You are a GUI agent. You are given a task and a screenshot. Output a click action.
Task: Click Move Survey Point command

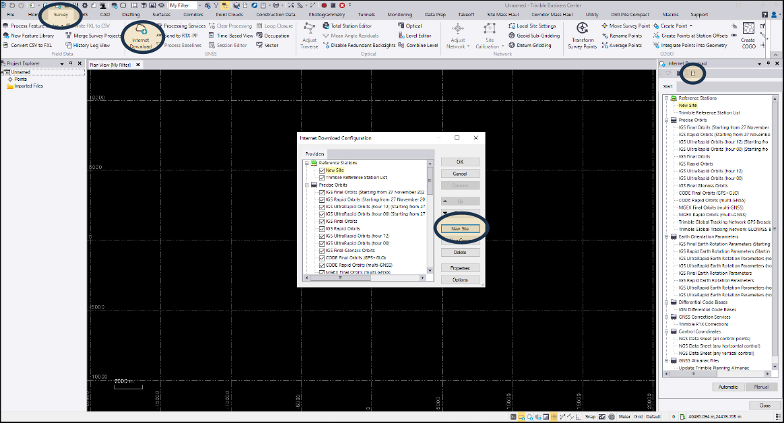(626, 26)
